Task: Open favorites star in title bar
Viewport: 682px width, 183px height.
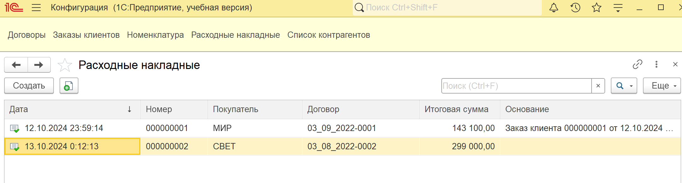Action: (x=597, y=8)
